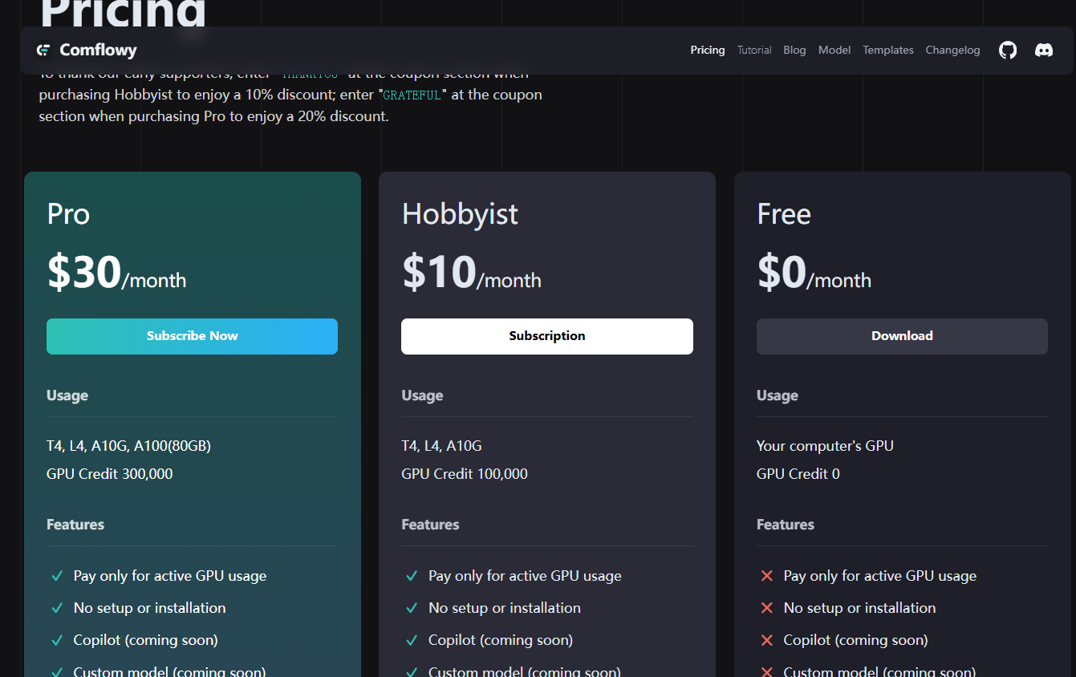Image resolution: width=1076 pixels, height=677 pixels.
Task: Click 'Your computer's GPU' text
Action: point(825,446)
